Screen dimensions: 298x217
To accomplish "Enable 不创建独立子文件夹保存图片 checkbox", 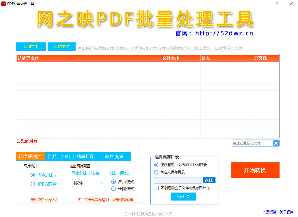I will click(x=157, y=188).
